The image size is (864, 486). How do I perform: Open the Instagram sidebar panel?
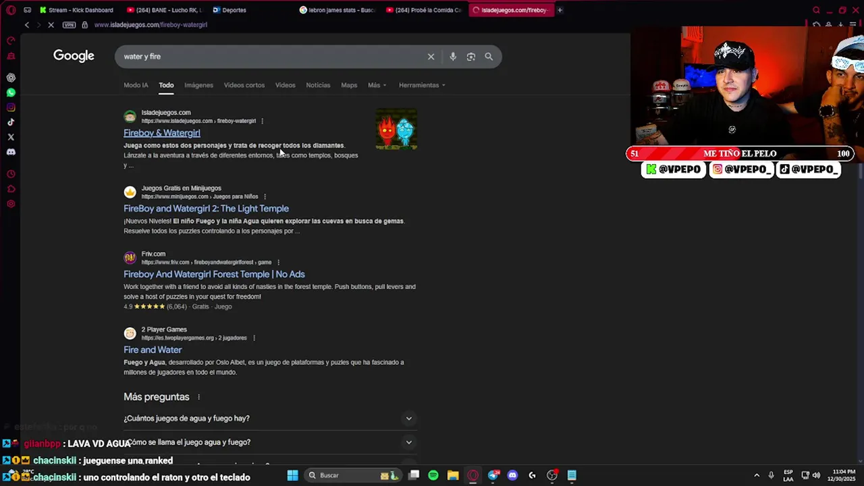click(x=11, y=107)
